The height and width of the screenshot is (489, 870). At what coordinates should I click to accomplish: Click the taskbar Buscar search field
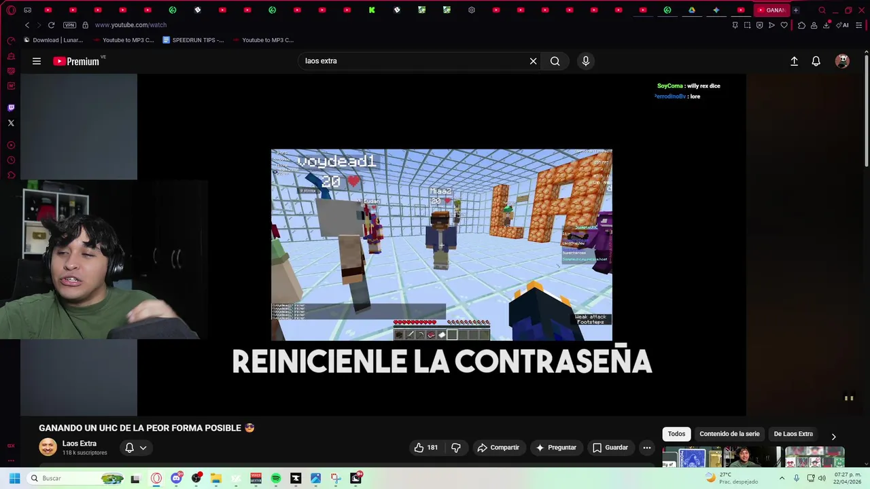(x=75, y=478)
